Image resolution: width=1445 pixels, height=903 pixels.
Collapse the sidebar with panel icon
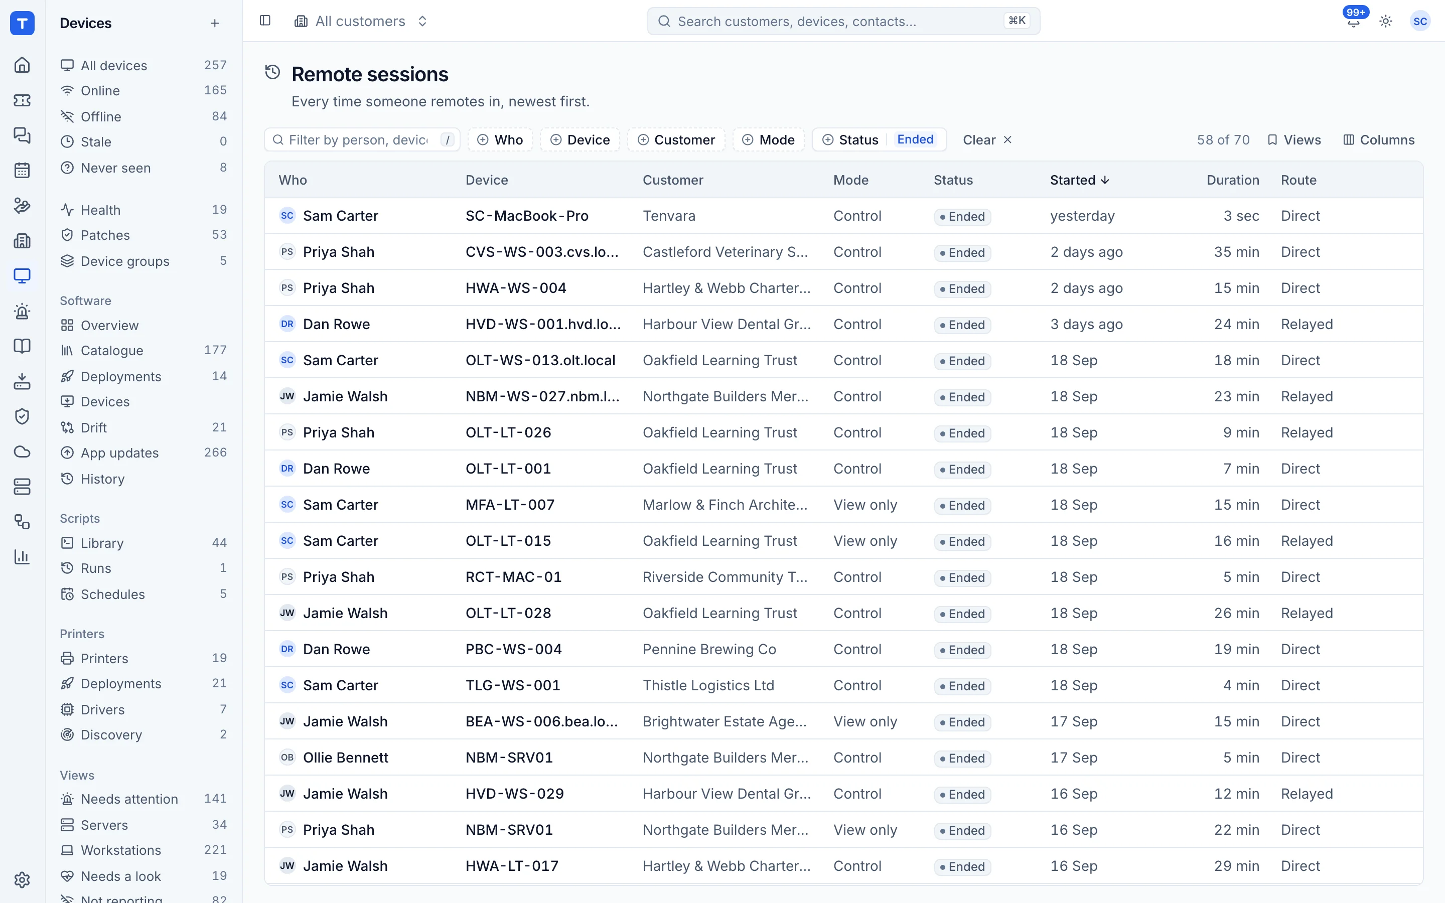(265, 21)
